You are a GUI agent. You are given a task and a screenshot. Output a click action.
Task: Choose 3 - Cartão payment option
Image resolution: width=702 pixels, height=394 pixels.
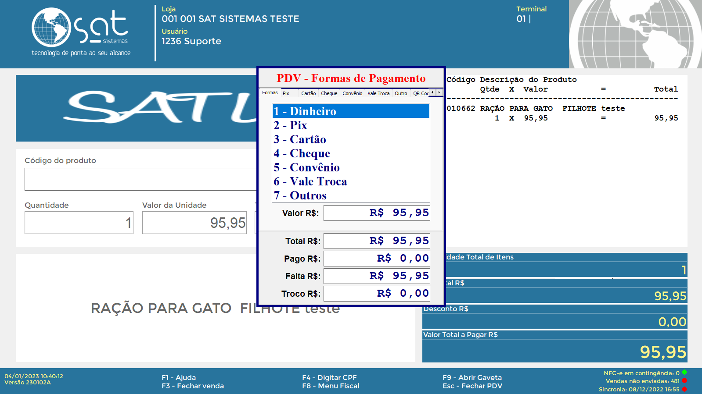350,139
